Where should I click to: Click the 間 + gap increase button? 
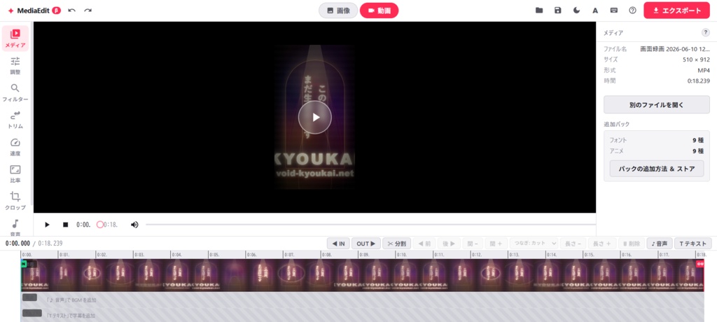(x=496, y=244)
